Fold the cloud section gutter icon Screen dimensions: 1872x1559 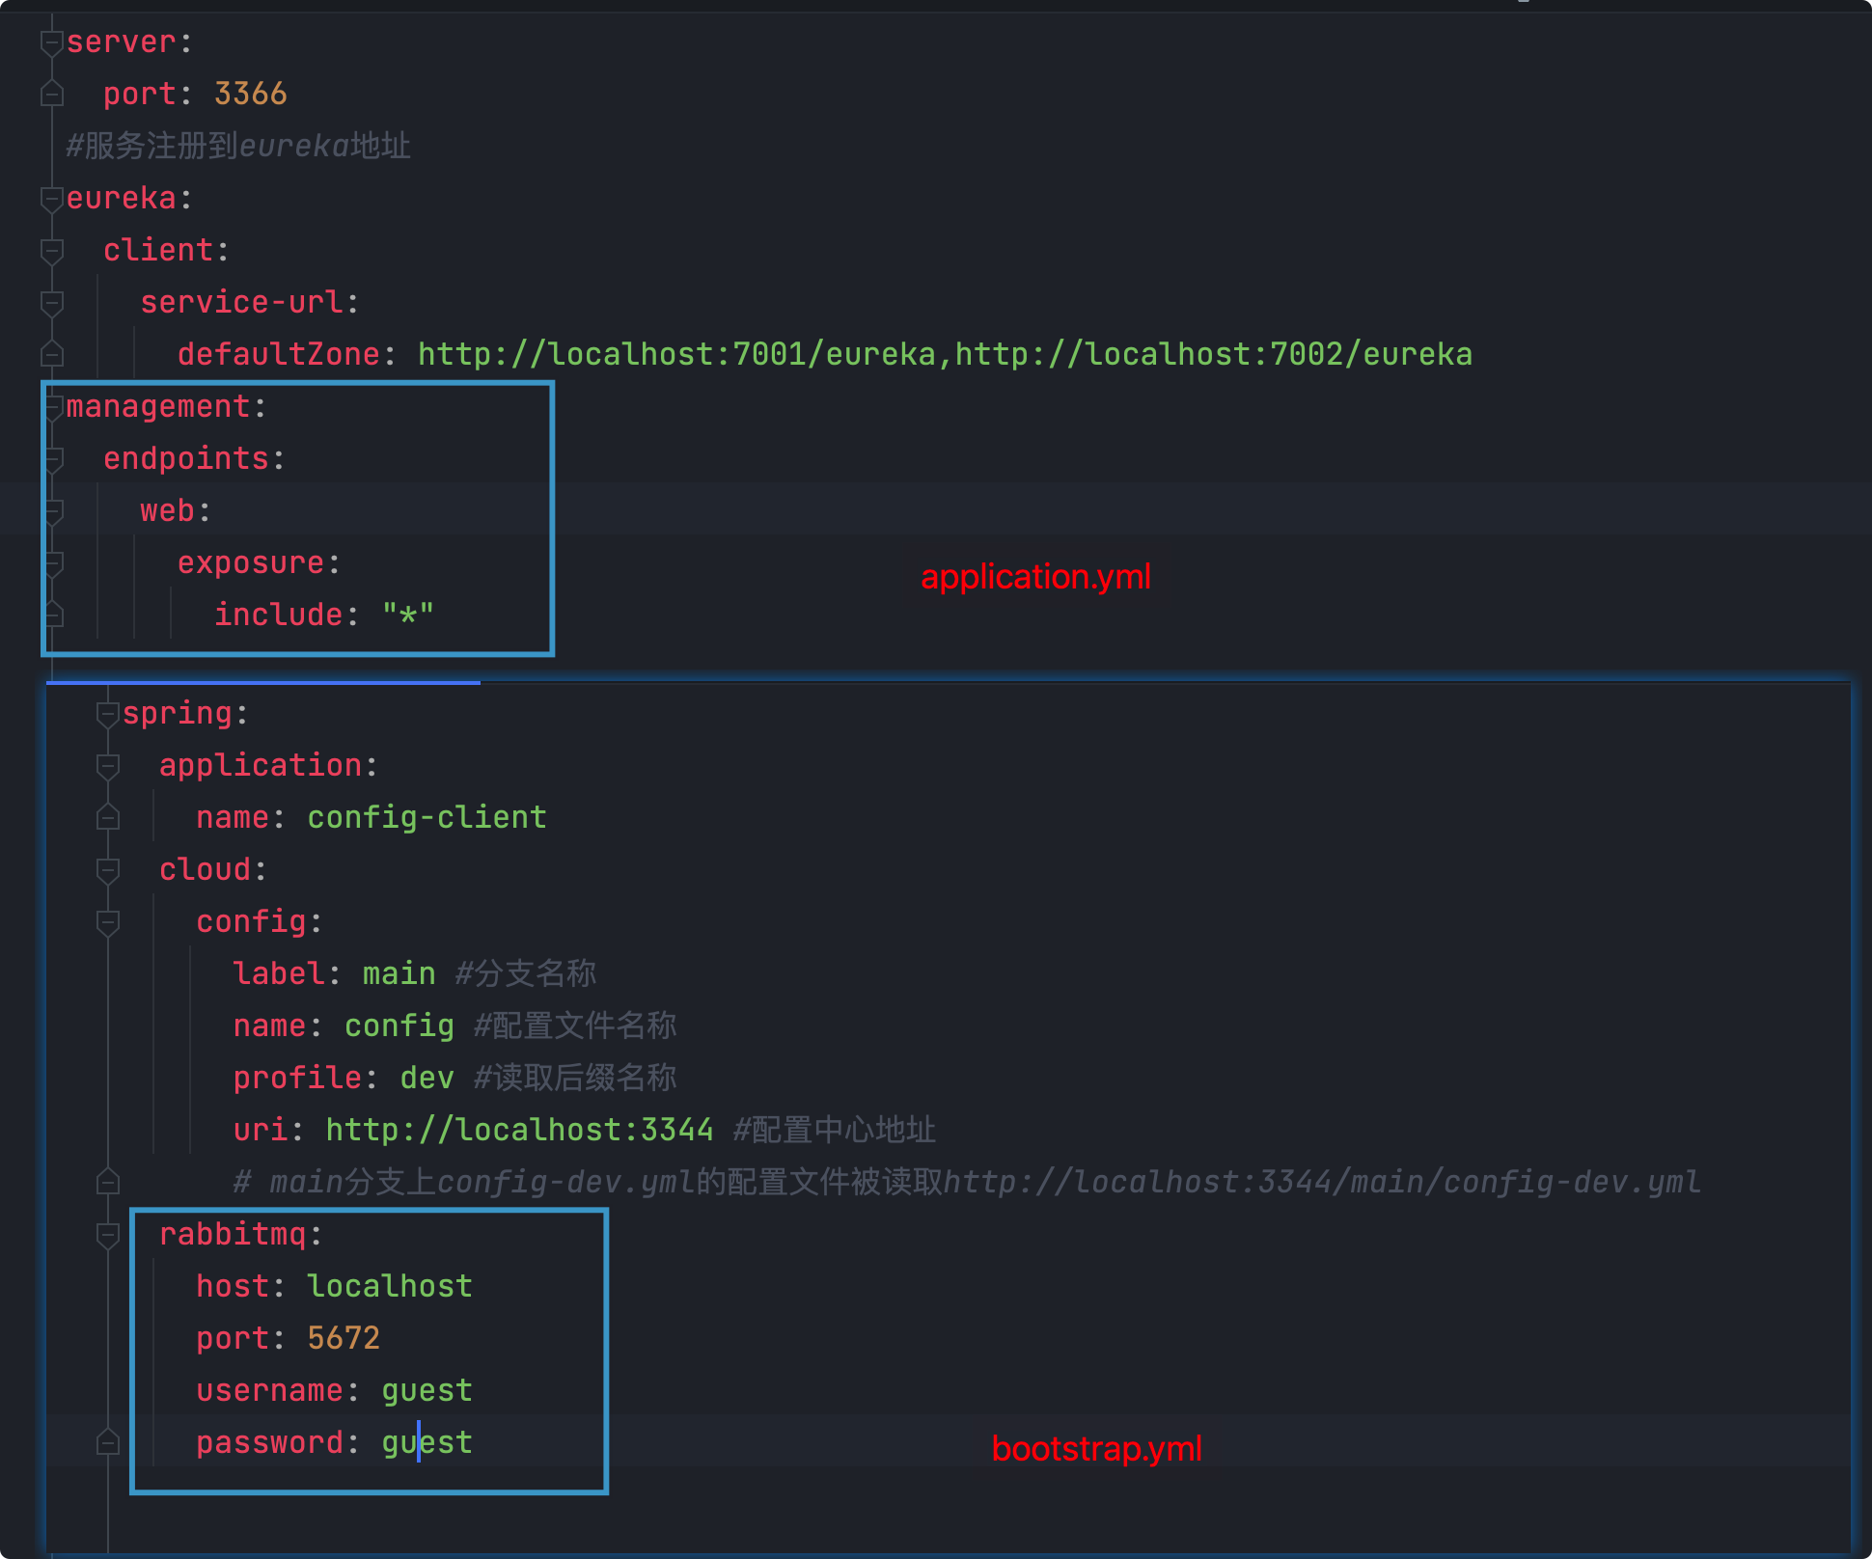pyautogui.click(x=108, y=870)
